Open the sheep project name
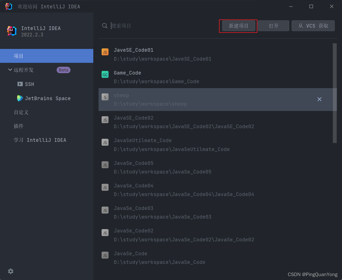342x280 pixels. 121,95
